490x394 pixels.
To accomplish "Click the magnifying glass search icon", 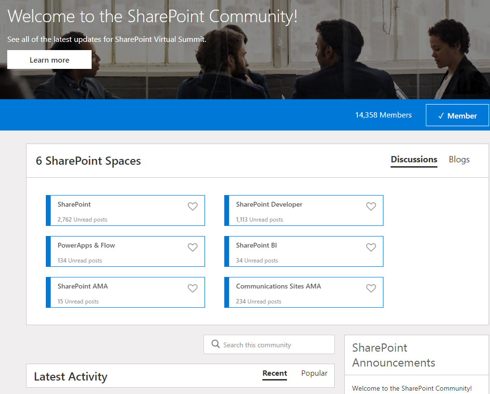I will tap(216, 344).
